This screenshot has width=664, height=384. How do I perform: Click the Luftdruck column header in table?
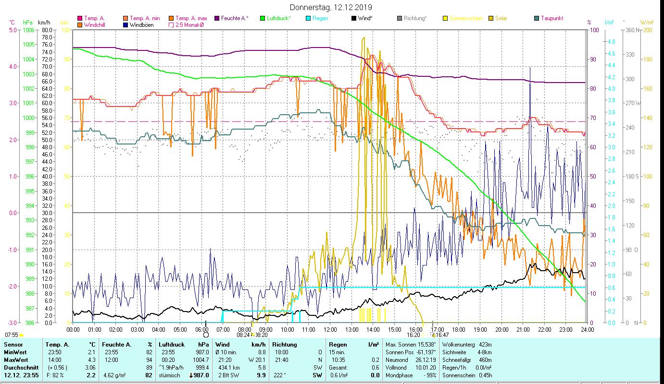pos(170,345)
